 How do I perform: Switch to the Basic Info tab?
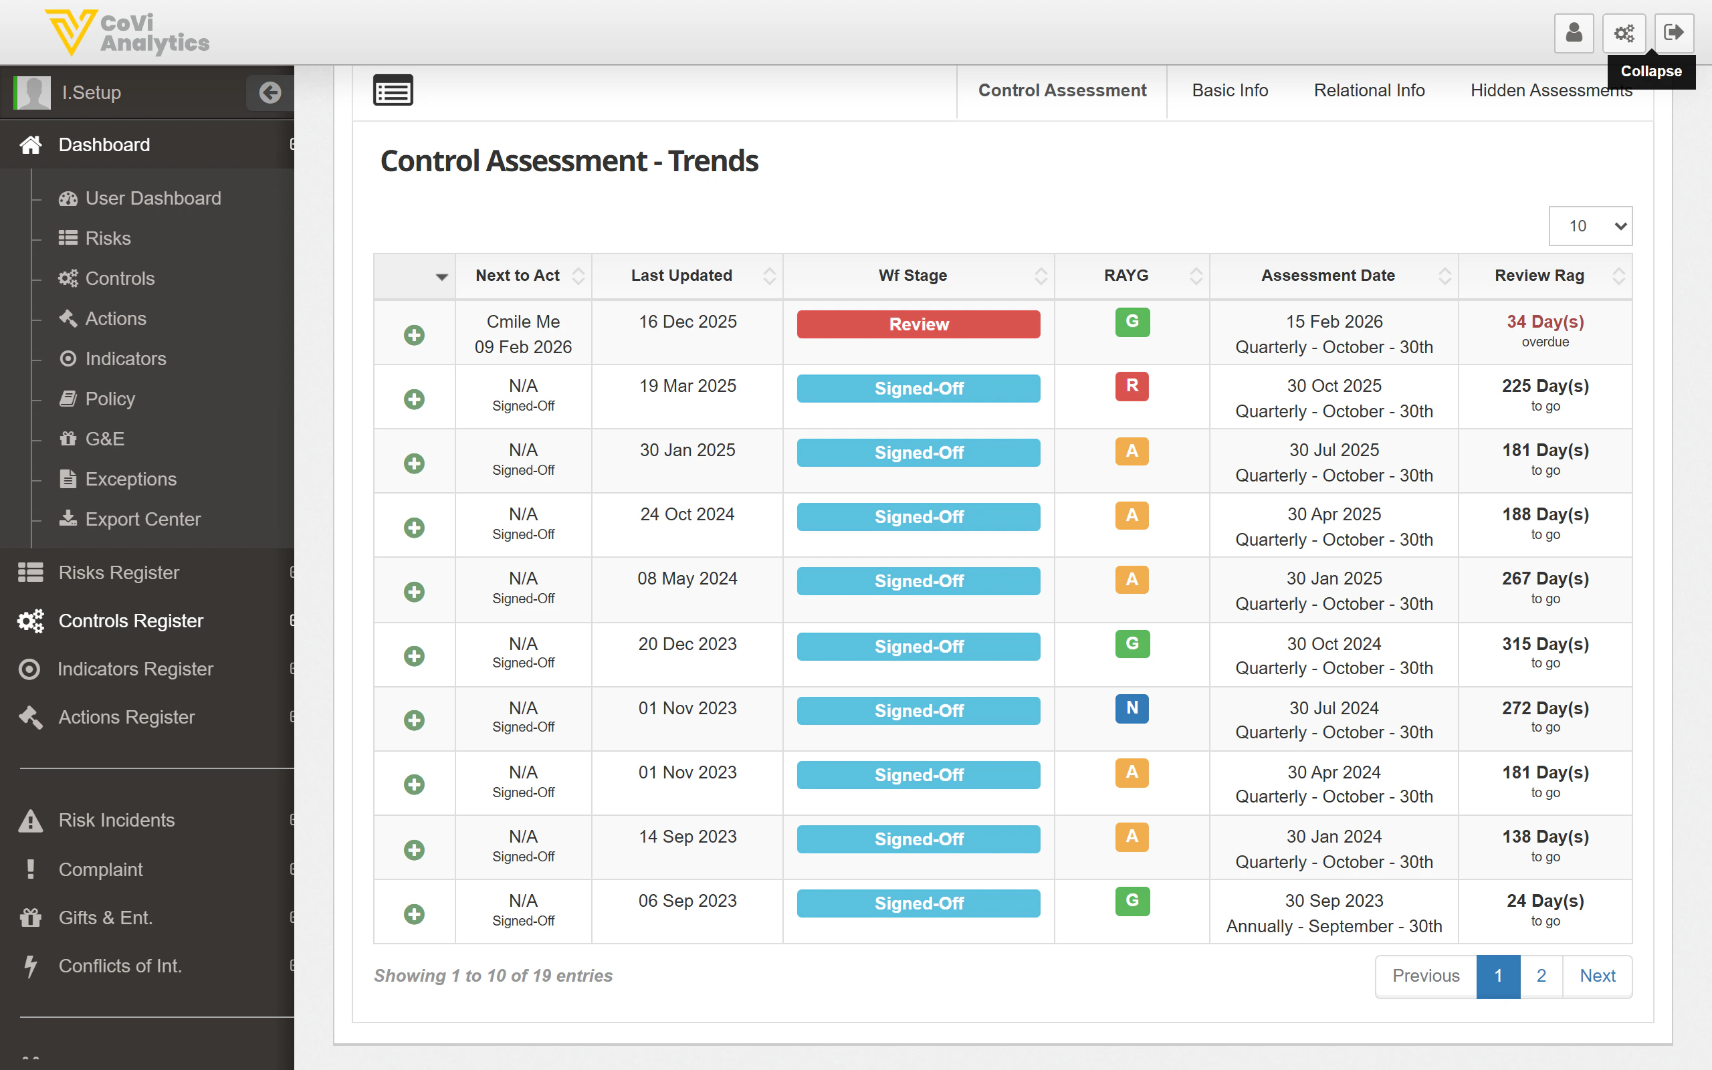[x=1230, y=90]
